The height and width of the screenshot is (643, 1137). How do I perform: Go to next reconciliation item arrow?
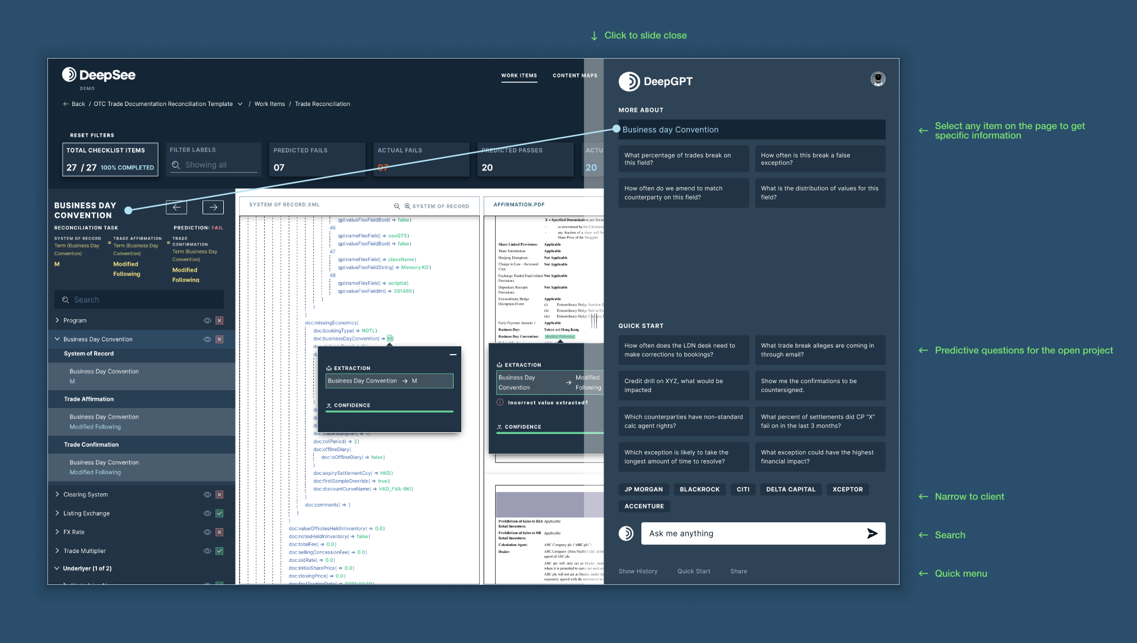tap(213, 207)
